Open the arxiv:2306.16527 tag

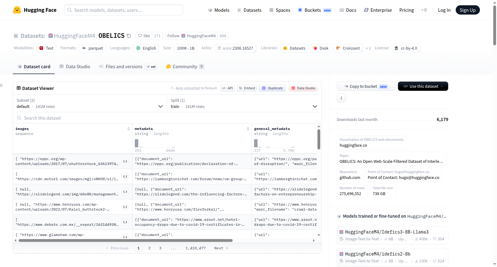point(235,48)
